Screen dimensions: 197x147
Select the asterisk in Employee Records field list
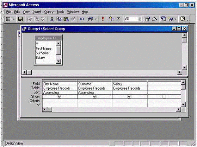click(37, 44)
